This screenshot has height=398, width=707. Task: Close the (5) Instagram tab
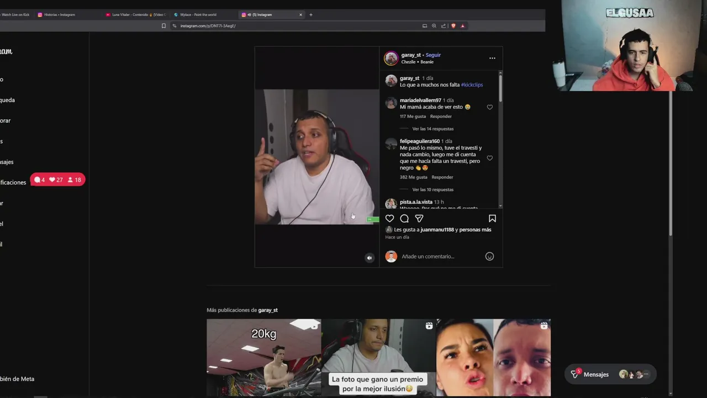coord(300,15)
